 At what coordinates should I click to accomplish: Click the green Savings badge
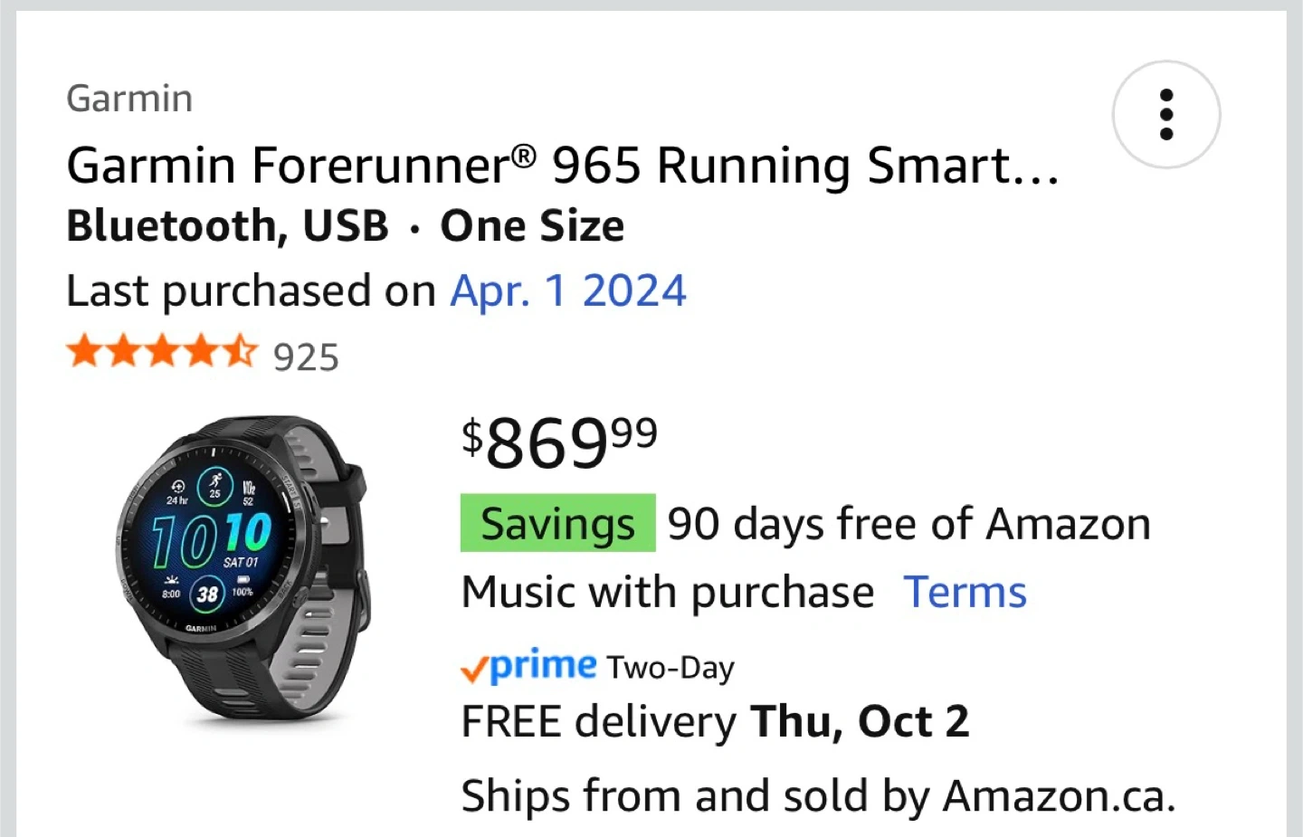pyautogui.click(x=557, y=523)
